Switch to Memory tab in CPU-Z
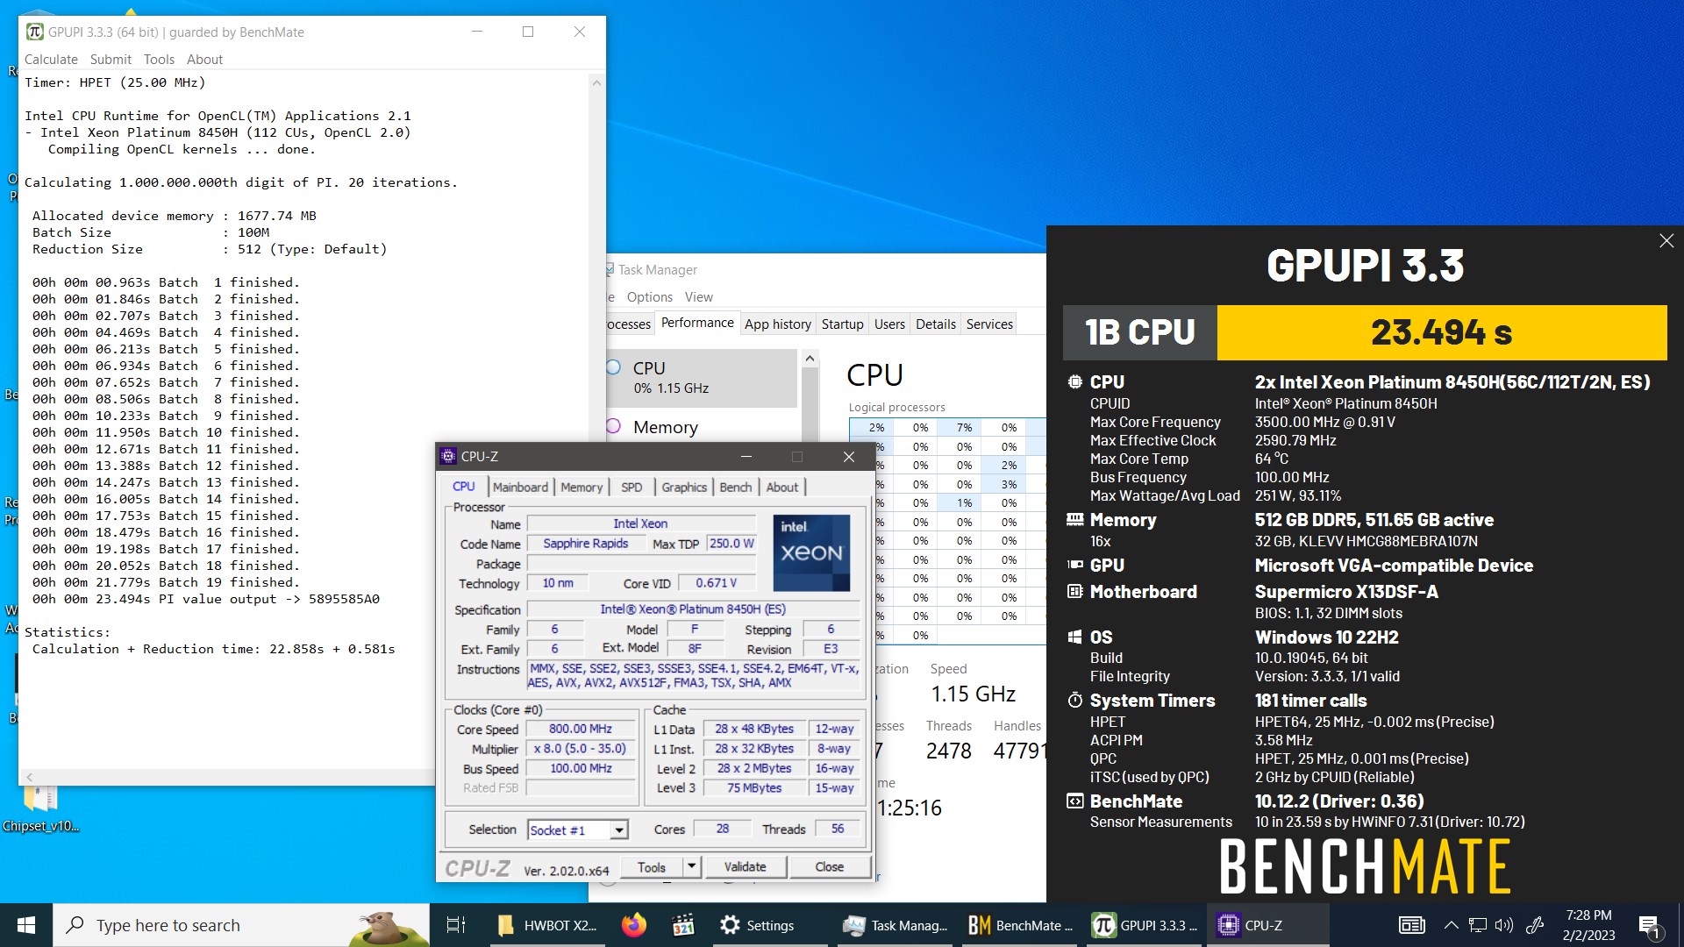 click(x=582, y=487)
